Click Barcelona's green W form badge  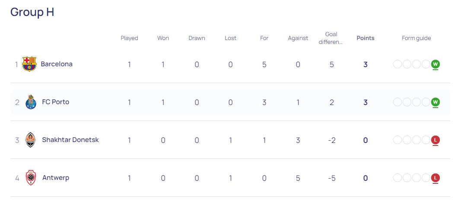click(436, 64)
